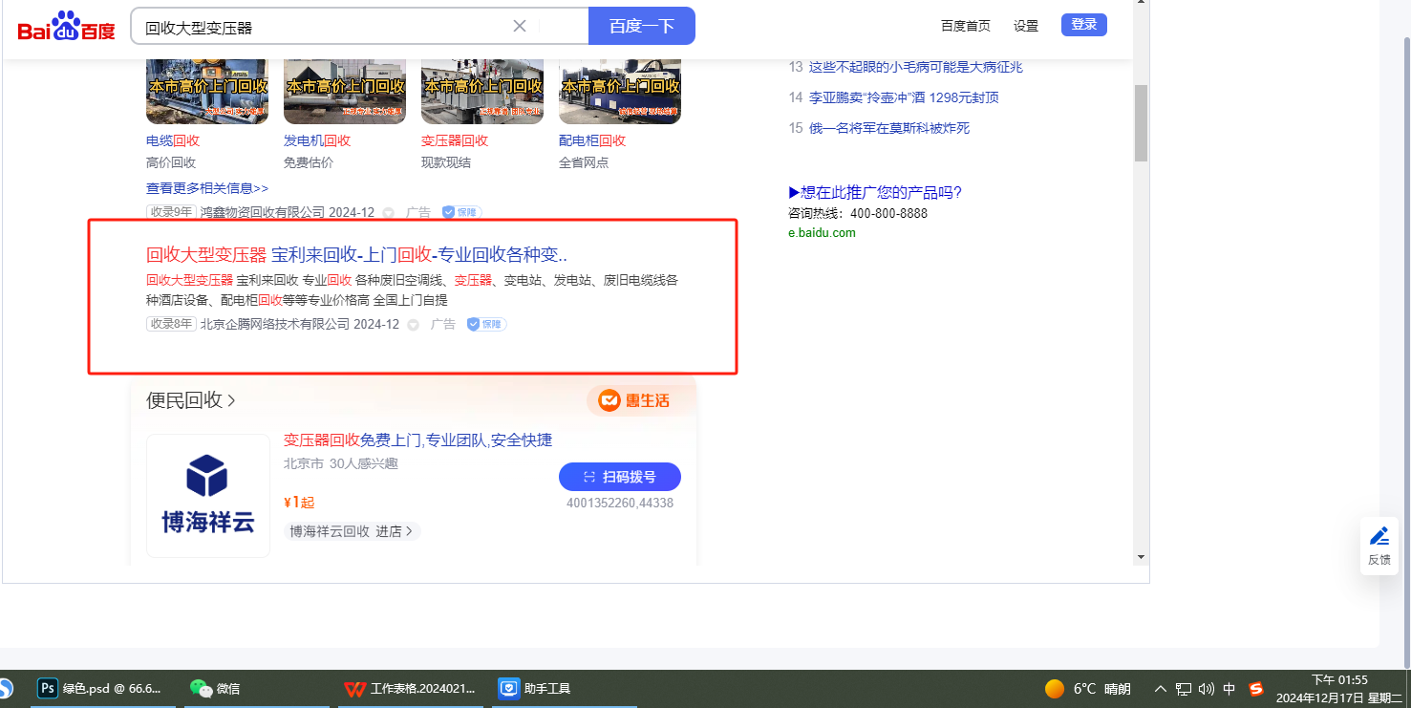
Task: Click the 收录8年 tag
Action: (171, 324)
